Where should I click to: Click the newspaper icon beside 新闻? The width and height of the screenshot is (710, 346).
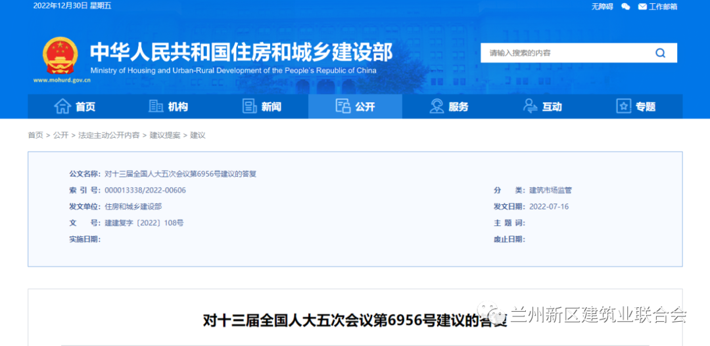[x=250, y=107]
